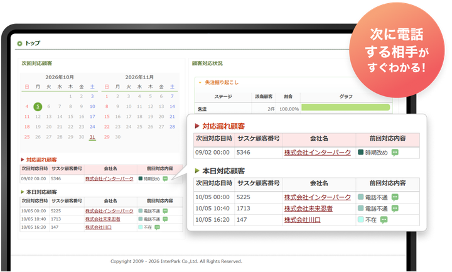Image resolution: width=452 pixels, height=272 pixels.
Task: Click dark green 時期改め status square in callout
Action: 360,152
